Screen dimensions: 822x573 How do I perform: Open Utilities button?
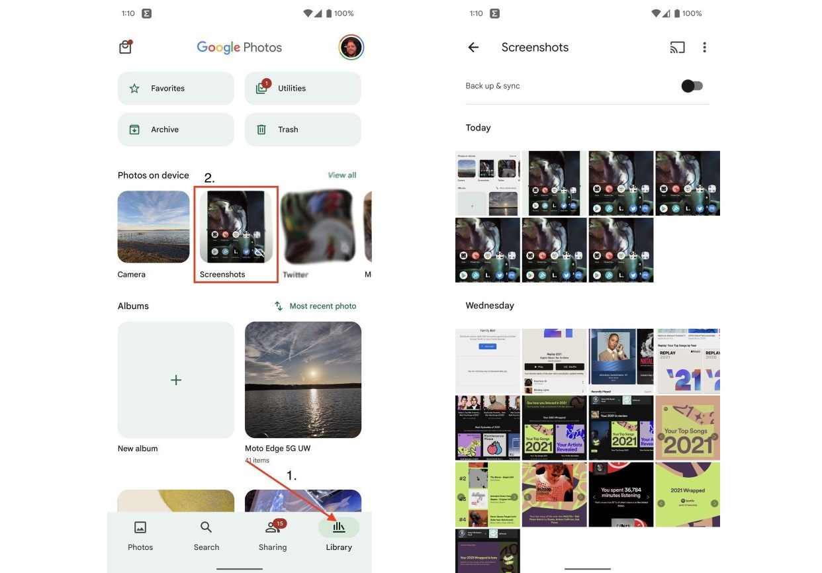(x=303, y=88)
